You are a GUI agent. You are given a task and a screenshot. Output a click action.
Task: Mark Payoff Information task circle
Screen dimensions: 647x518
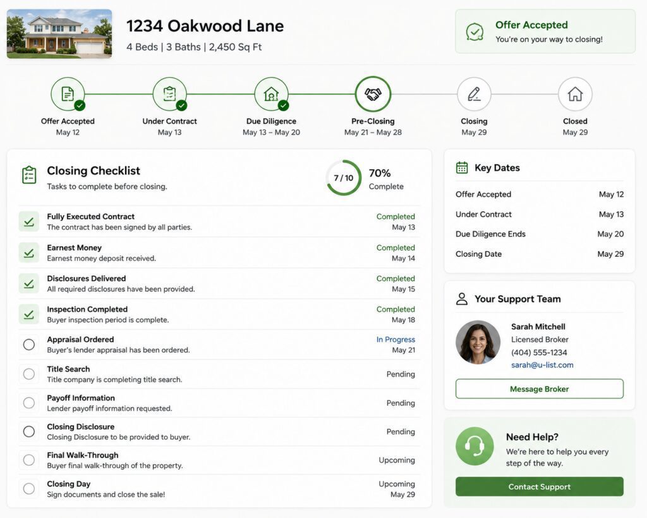29,403
